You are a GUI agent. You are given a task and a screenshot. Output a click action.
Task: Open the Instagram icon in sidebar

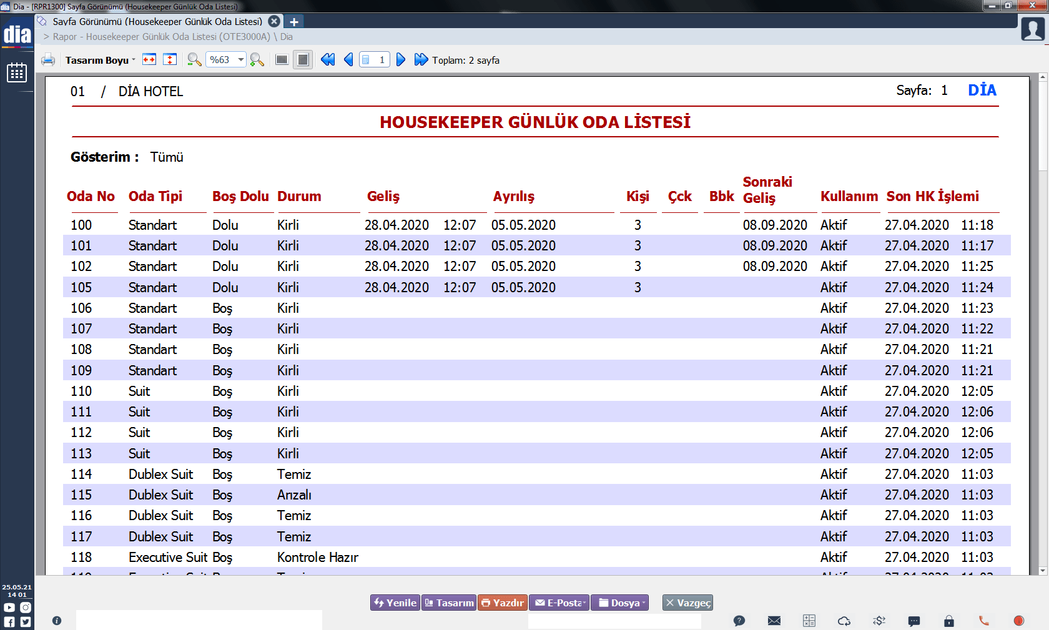(x=25, y=608)
